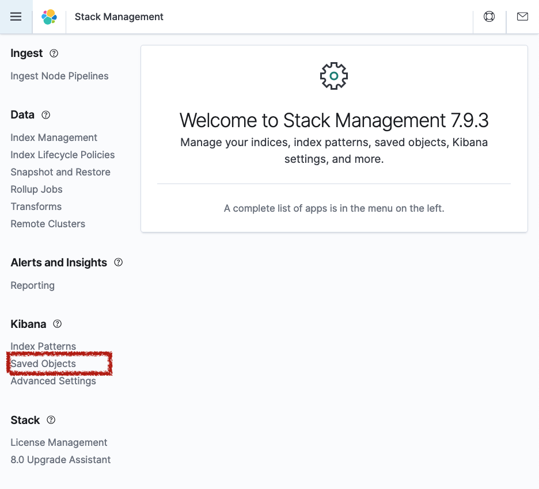Open the help lifebuoy icon
The height and width of the screenshot is (489, 539).
[489, 17]
